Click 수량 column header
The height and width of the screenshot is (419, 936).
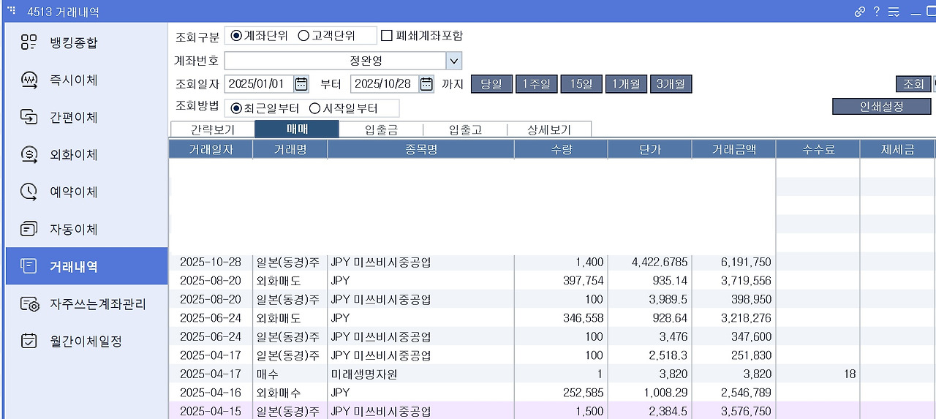(561, 149)
